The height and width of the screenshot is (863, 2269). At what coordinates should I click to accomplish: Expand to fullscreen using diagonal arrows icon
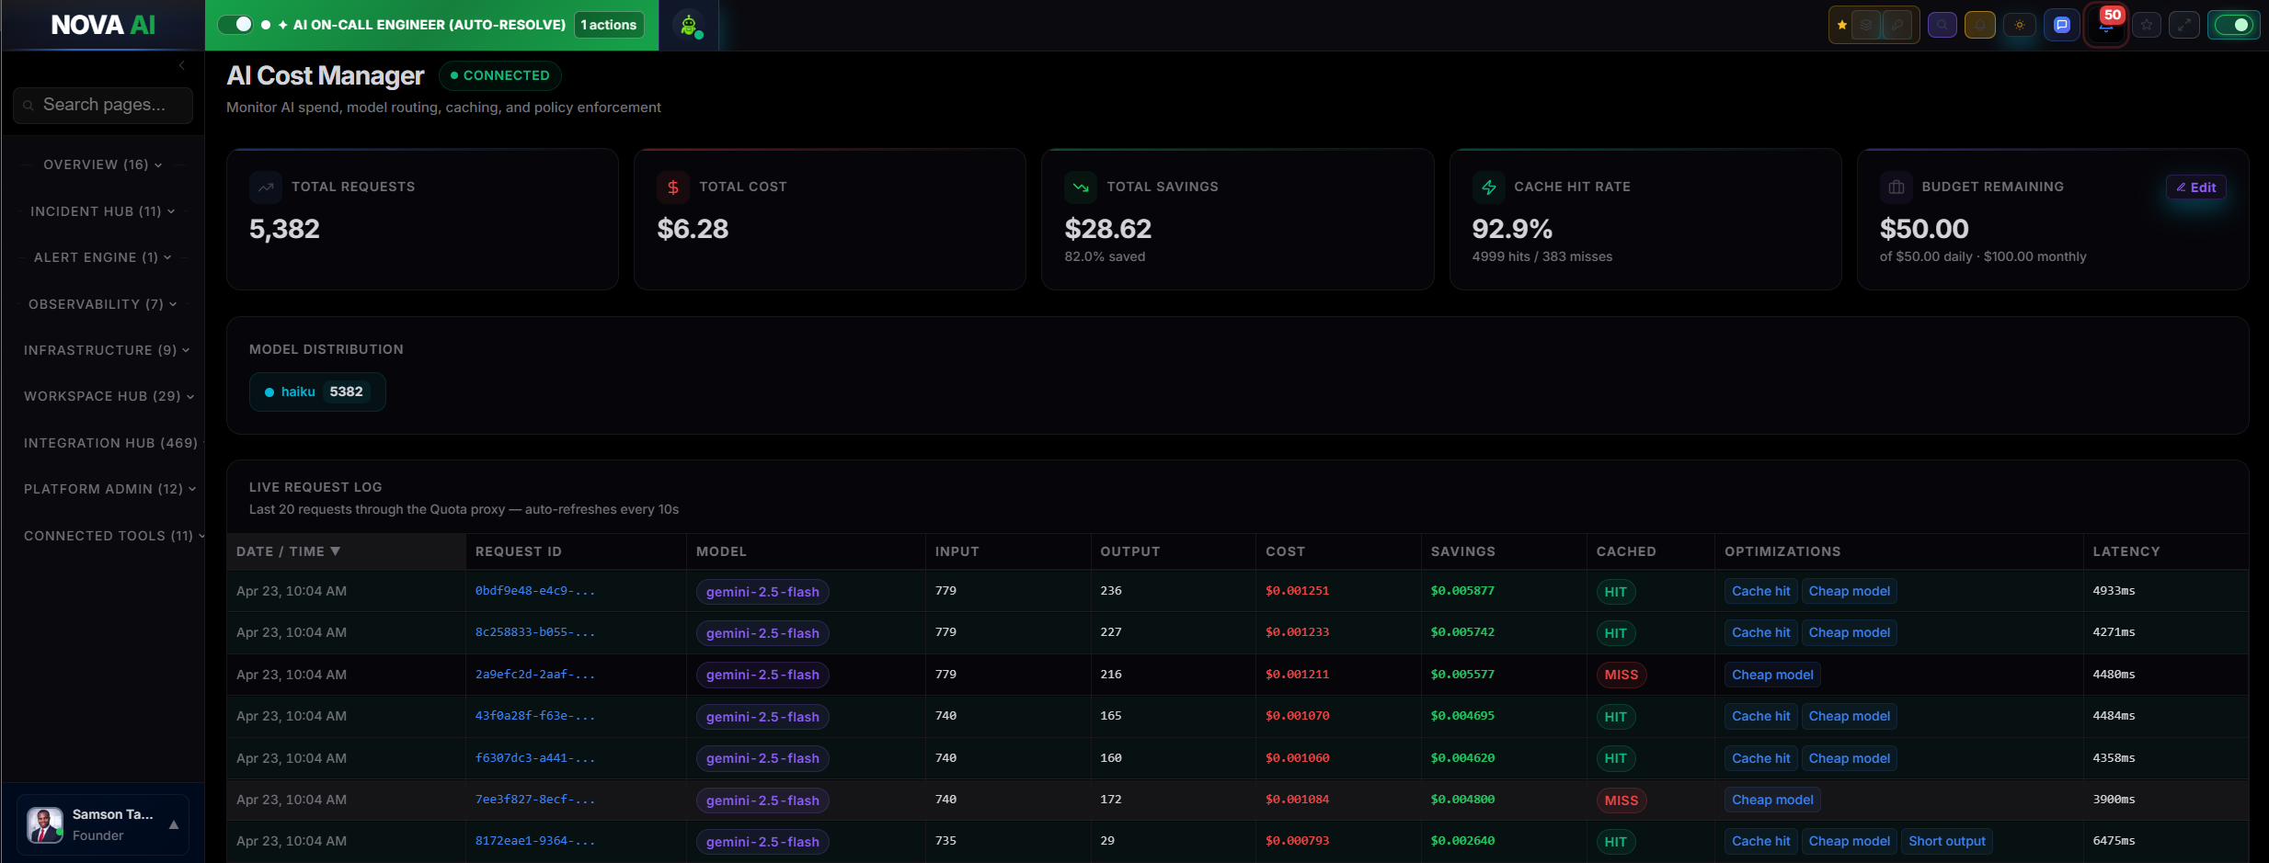tap(2185, 25)
